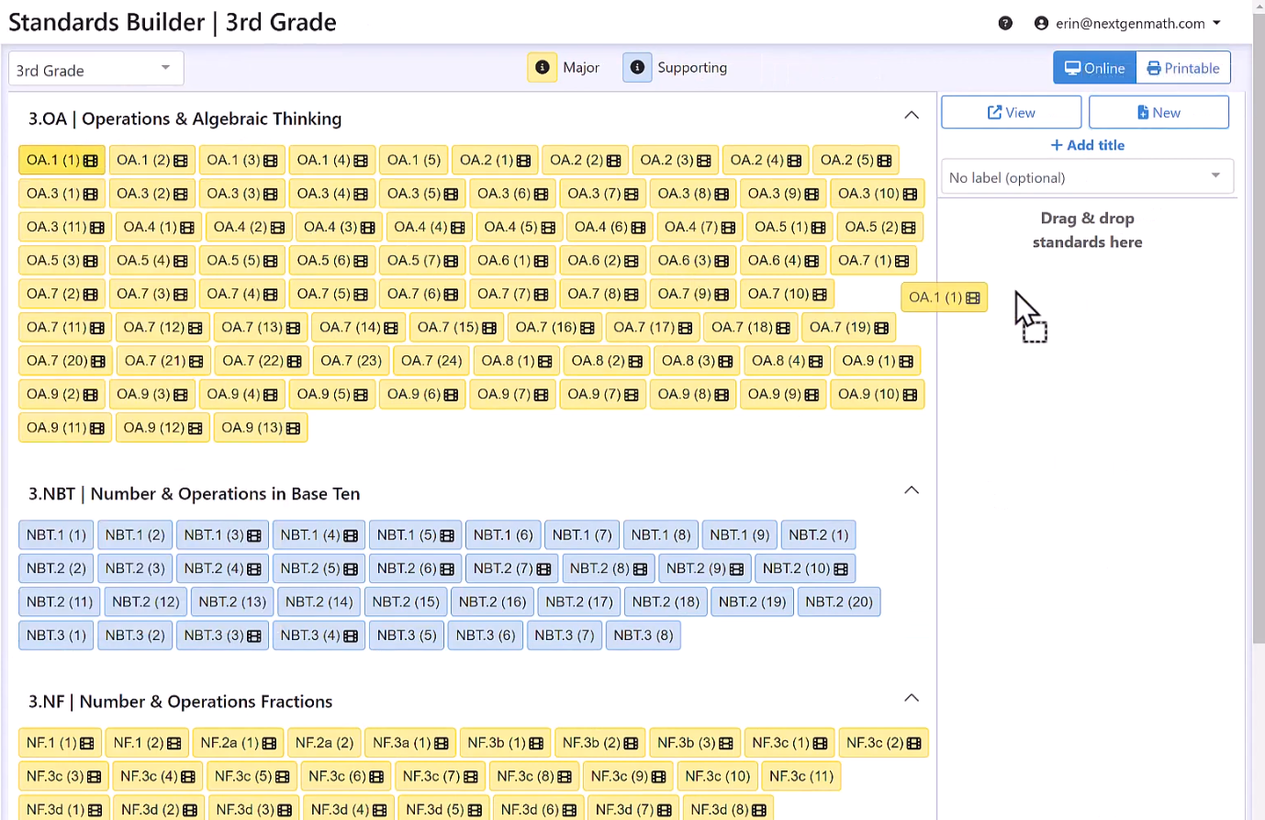Collapse the Number & Operations in Base Ten section
Screen dimensions: 1265x820
point(912,490)
